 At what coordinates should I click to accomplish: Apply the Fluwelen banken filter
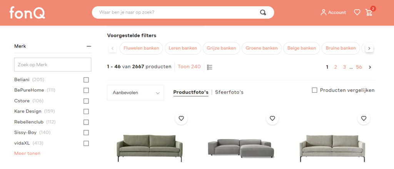pos(141,48)
